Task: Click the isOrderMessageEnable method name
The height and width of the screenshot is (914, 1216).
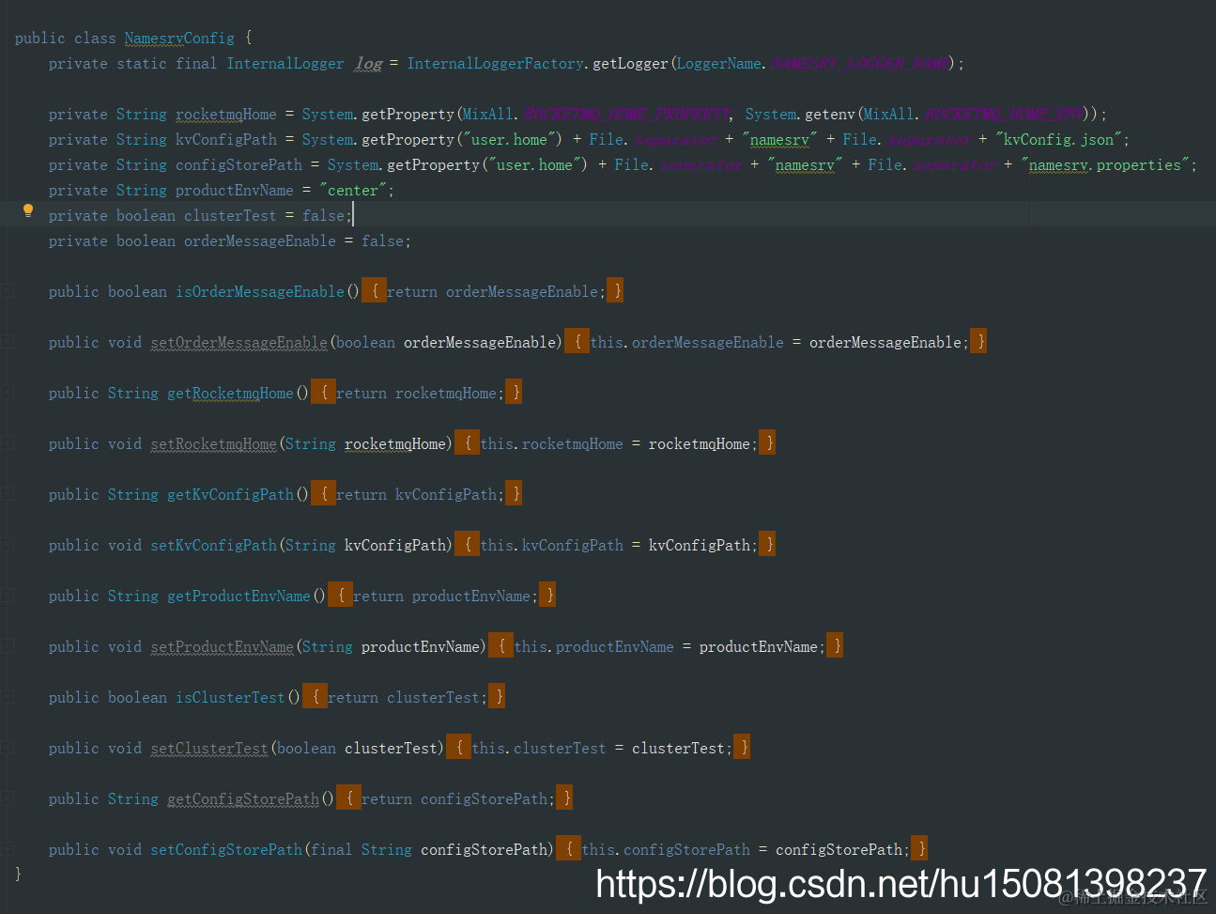Action: tap(260, 291)
